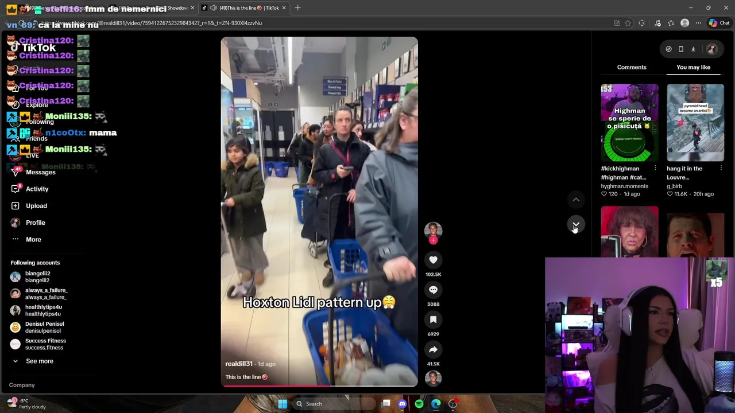This screenshot has height=413, width=735.
Task: Close the This is the line TikTok tab
Action: pyautogui.click(x=284, y=8)
